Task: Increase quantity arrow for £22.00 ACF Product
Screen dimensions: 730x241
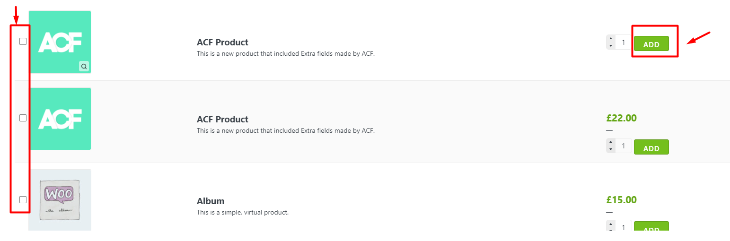Action: click(x=611, y=142)
